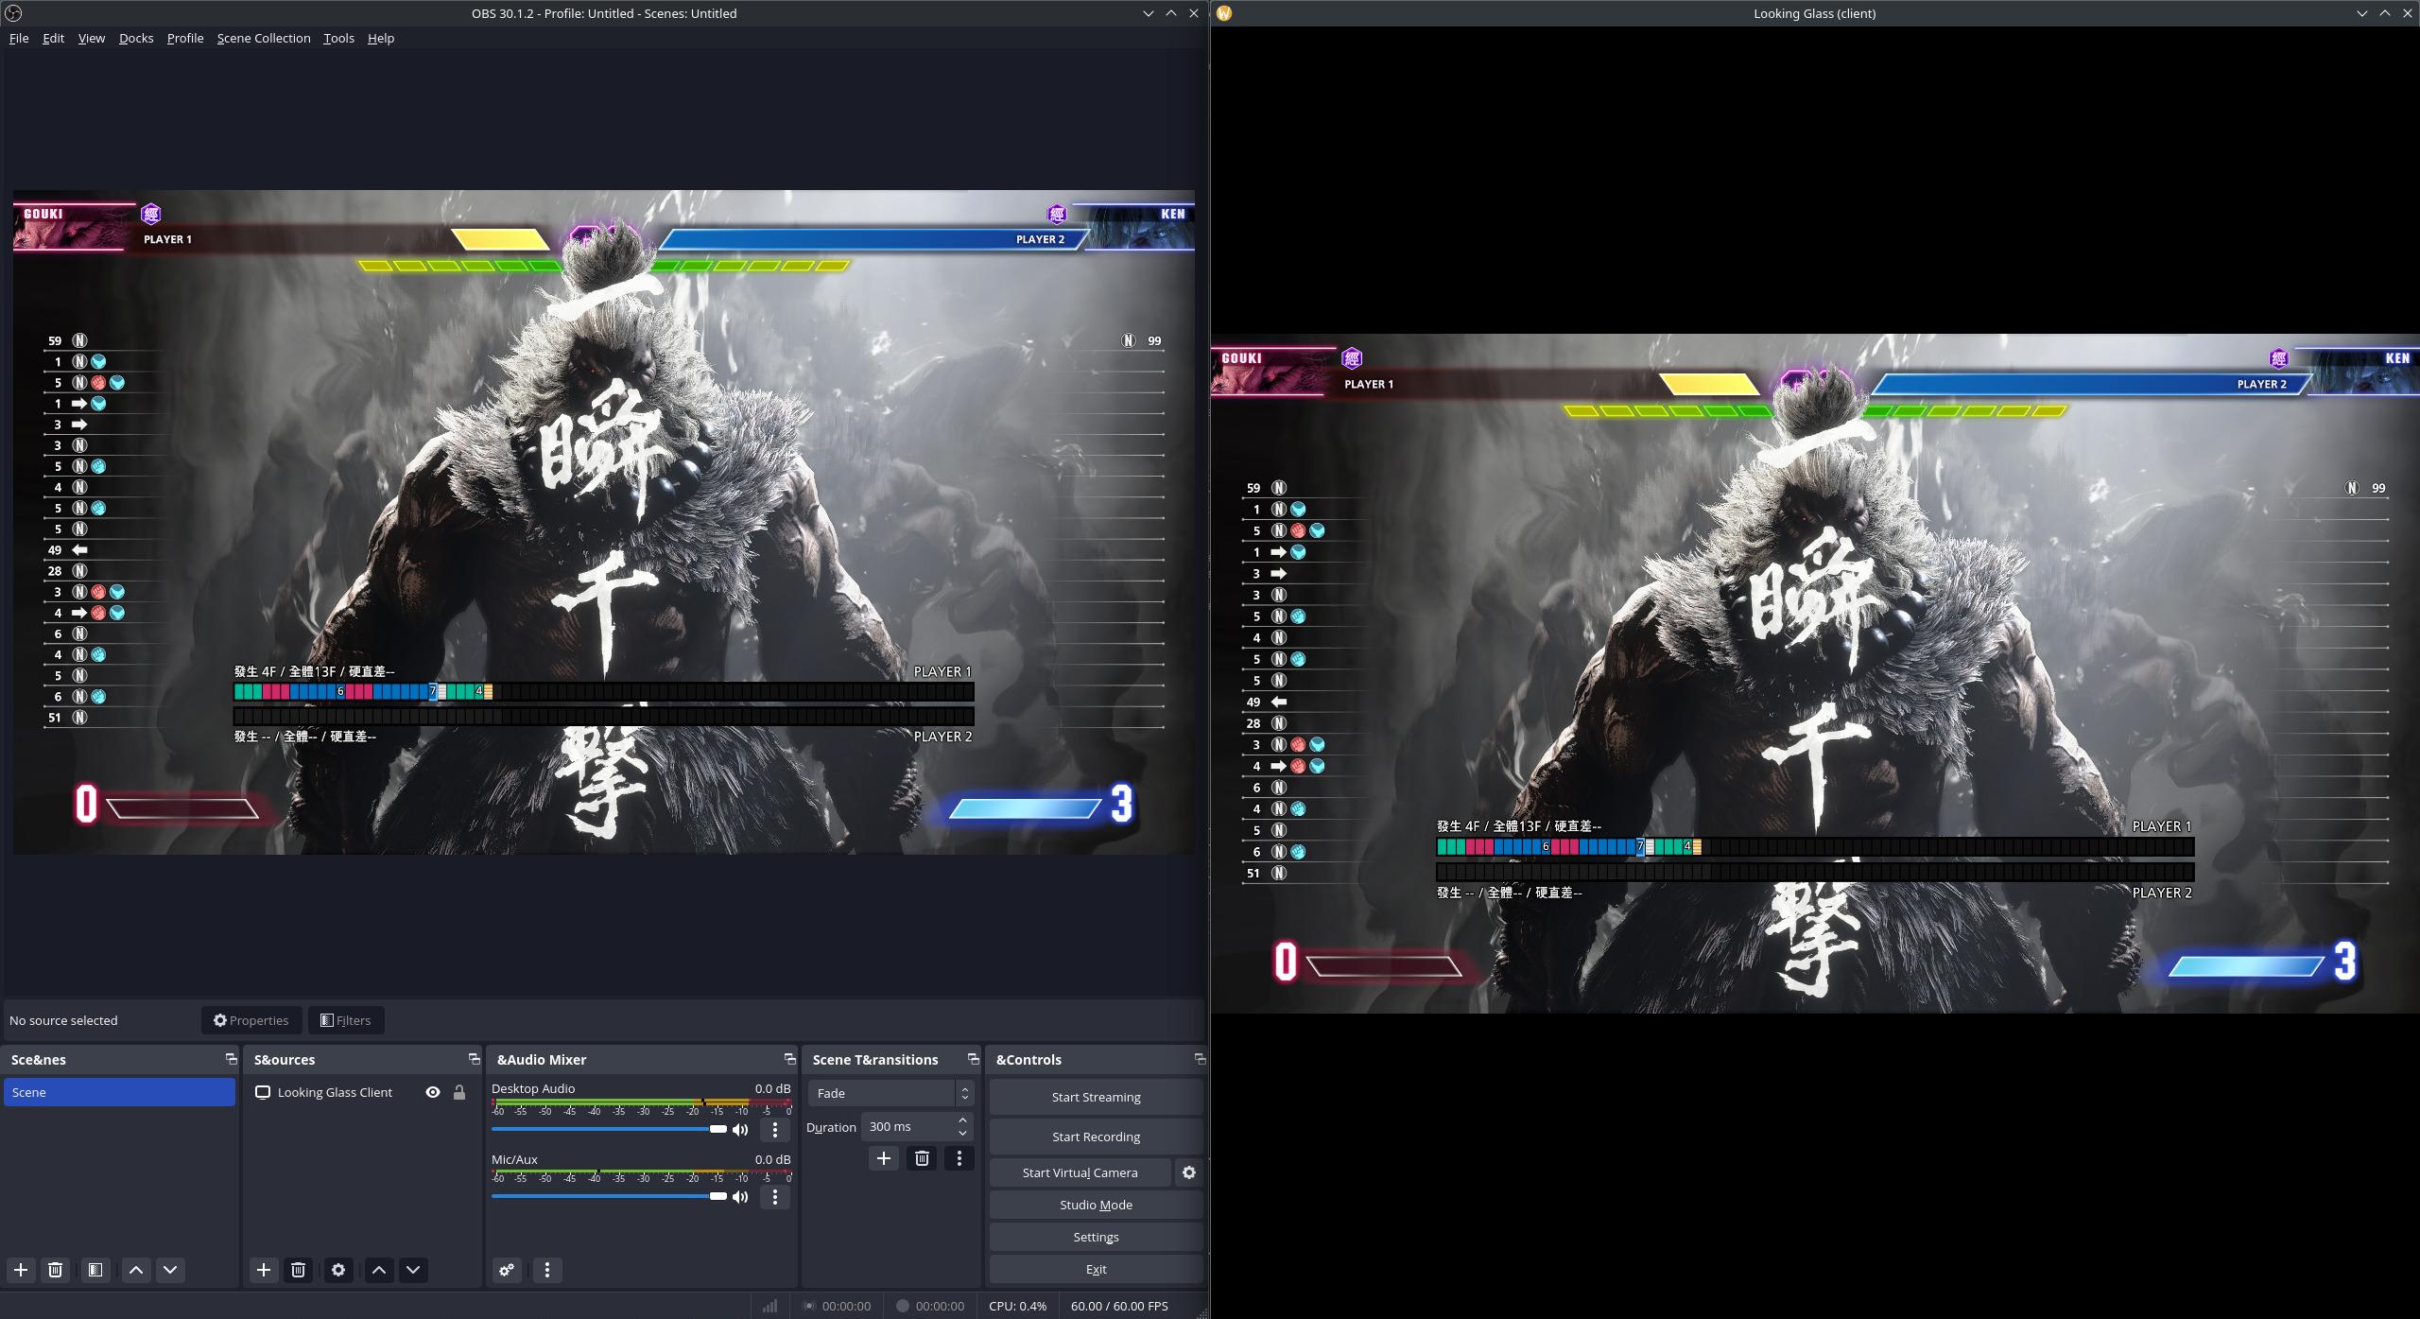Open the Scene Collection menu
Viewport: 2420px width, 1319px height.
(x=263, y=38)
